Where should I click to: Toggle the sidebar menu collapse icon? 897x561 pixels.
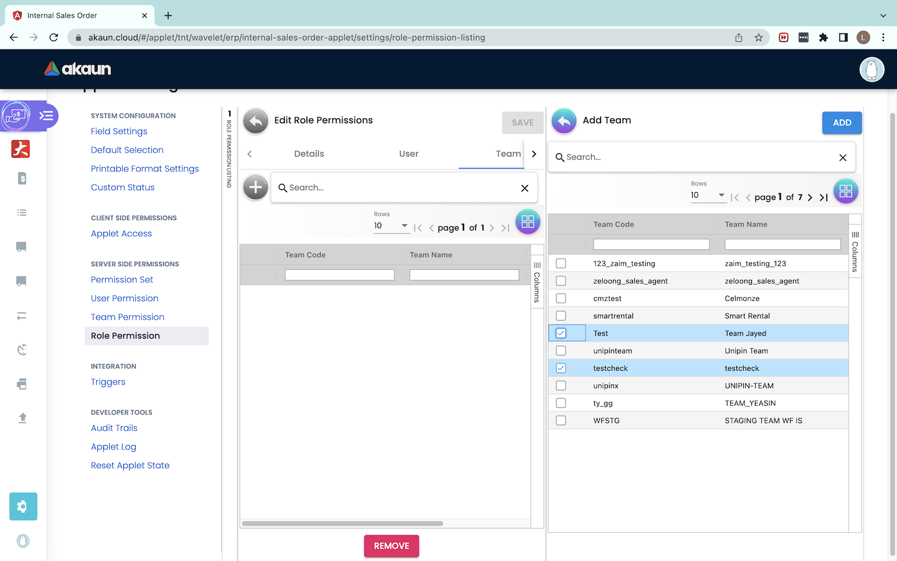46,116
